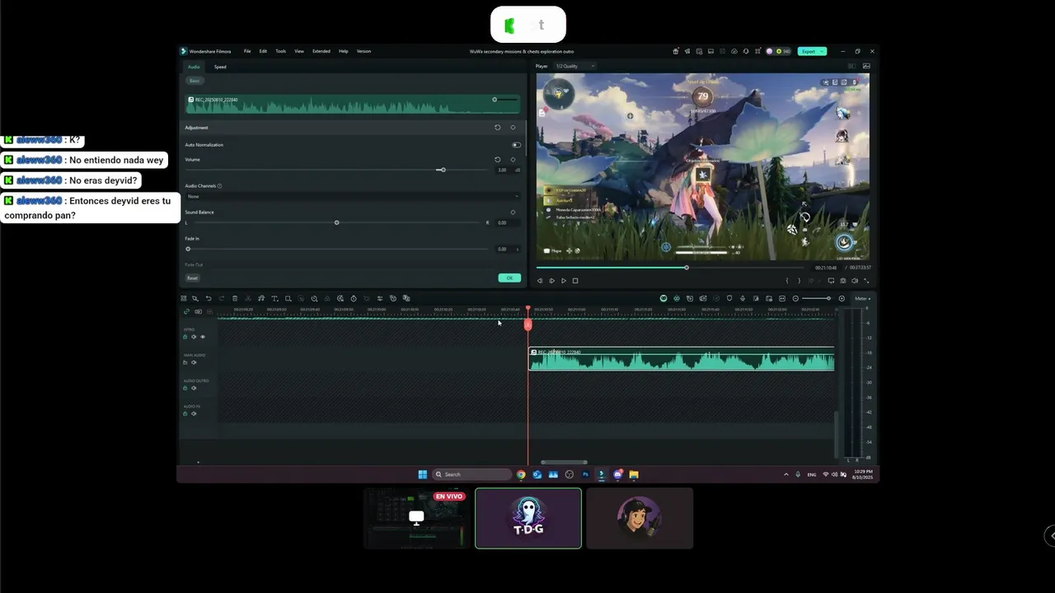Click the green AI face icon above timeline
Screen dimensions: 1055x593
point(663,298)
